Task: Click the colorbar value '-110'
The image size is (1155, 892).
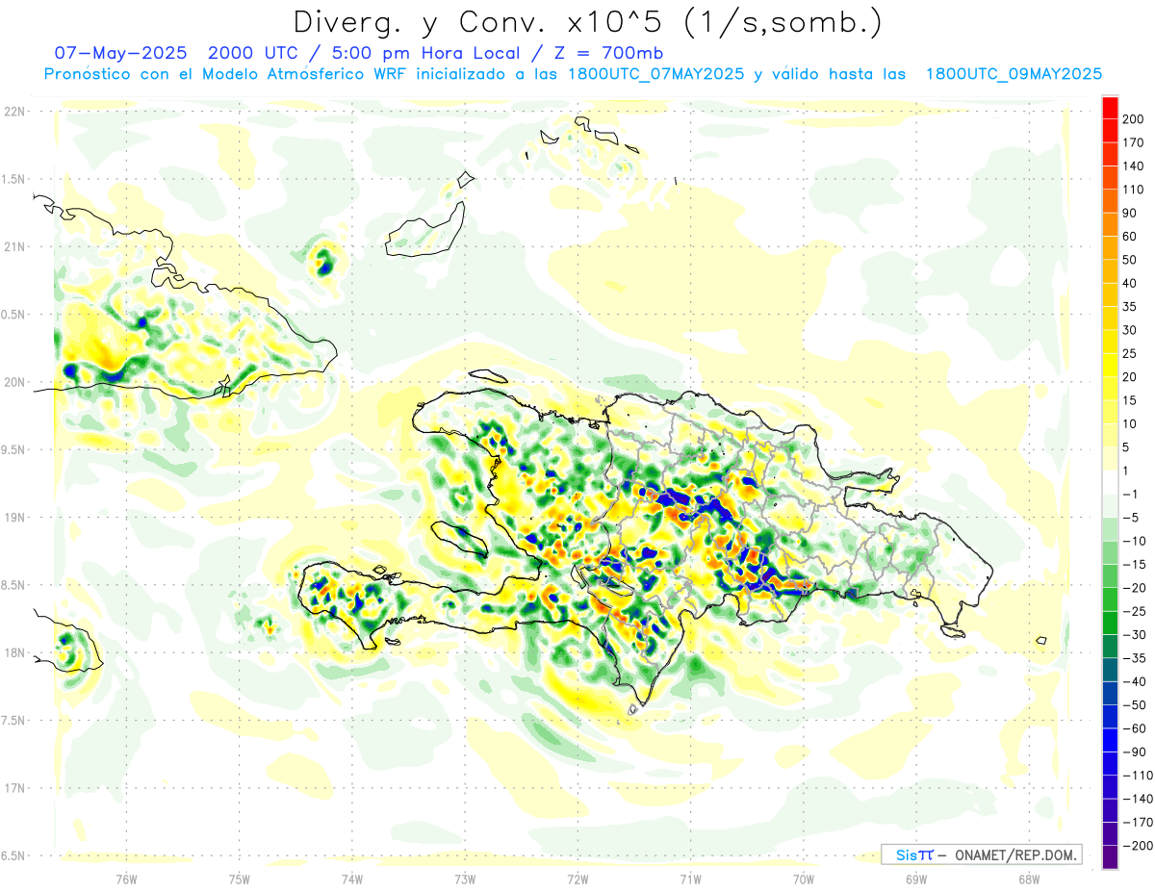Action: 1137,776
